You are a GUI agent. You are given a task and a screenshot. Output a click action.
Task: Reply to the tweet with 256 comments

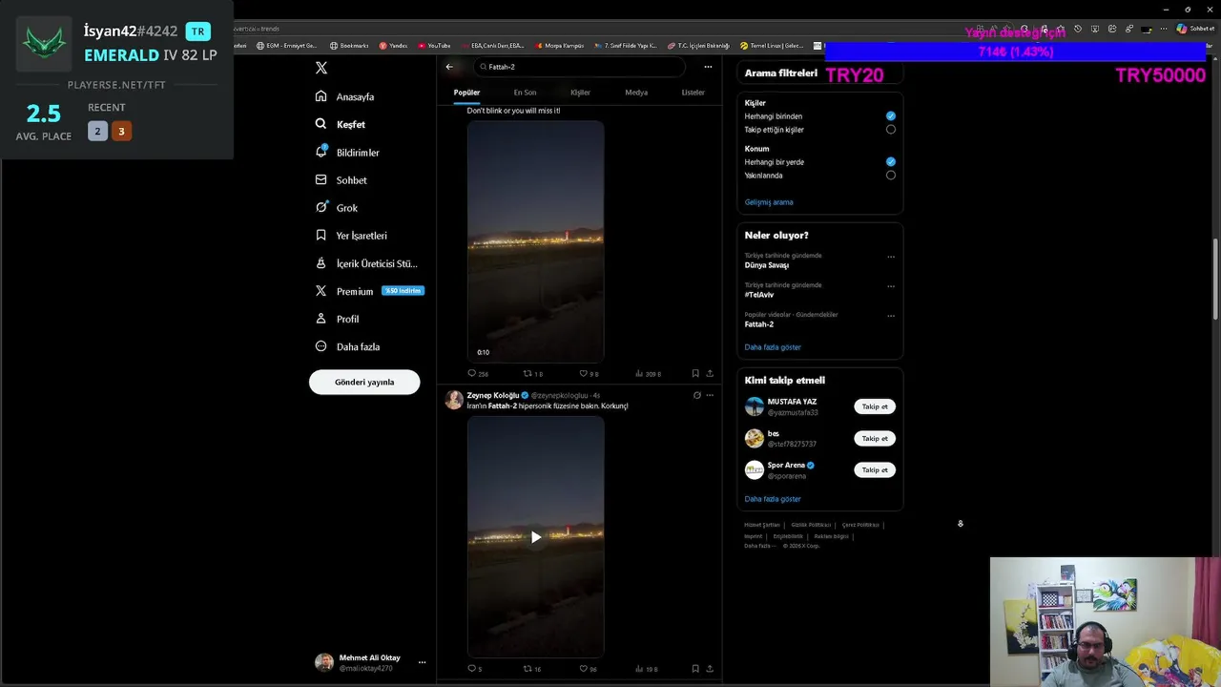[477, 374]
